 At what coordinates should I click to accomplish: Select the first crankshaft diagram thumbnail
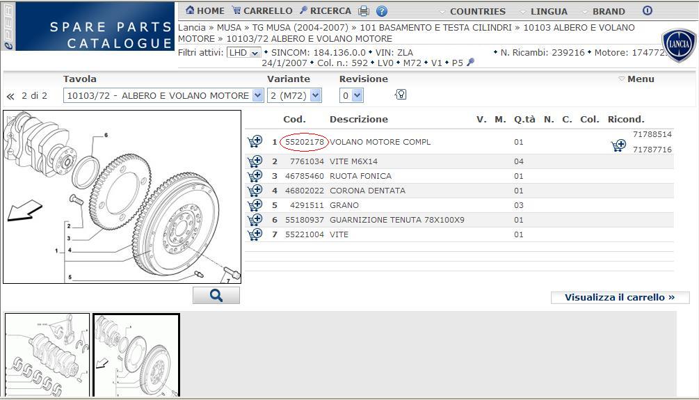point(47,355)
